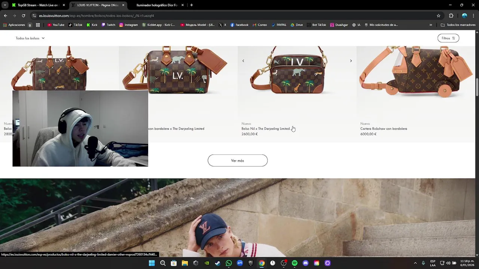Viewport: 479px width, 269px height.
Task: Open Zoom from the taskbar
Action: [239, 263]
